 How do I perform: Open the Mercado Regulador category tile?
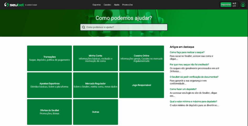point(95,85)
